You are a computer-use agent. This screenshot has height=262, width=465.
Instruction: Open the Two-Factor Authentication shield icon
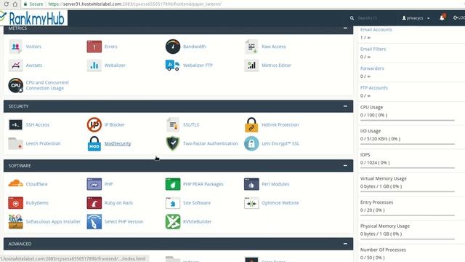[173, 143]
